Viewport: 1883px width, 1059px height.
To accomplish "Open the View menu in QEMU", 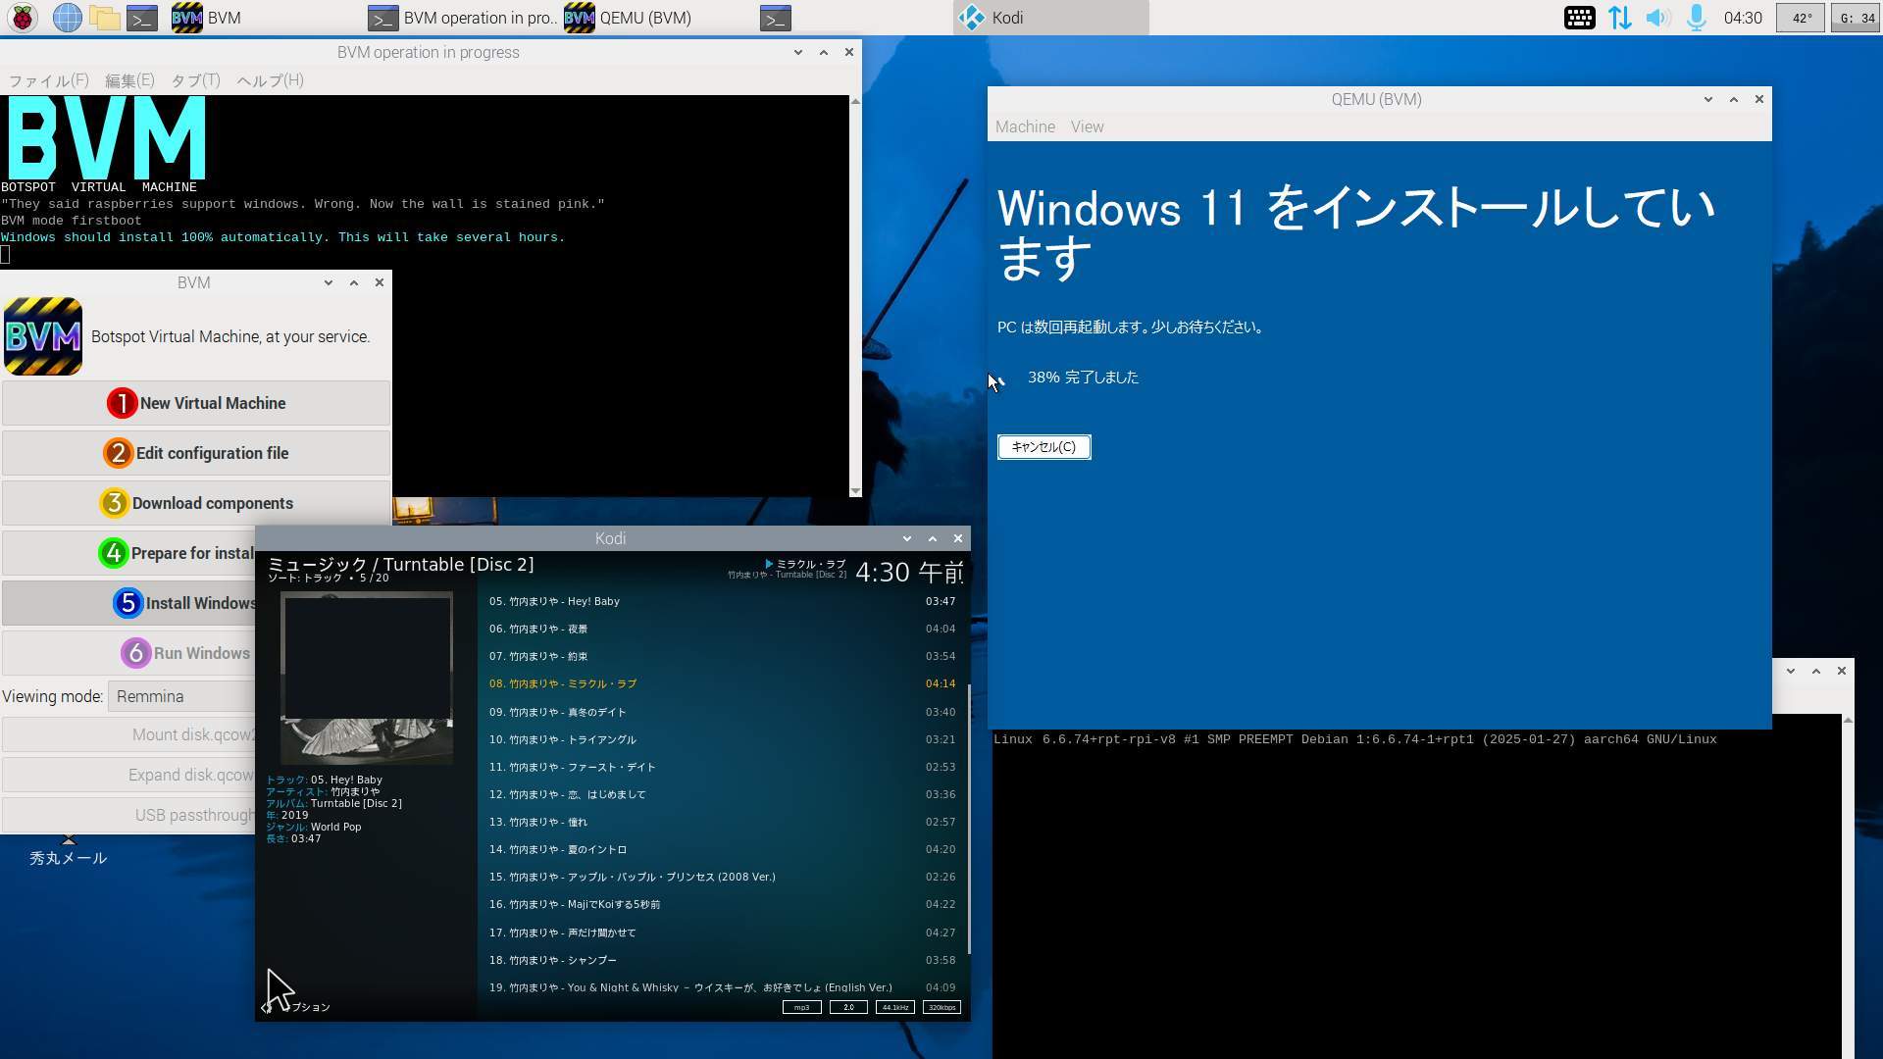I will (1087, 126).
